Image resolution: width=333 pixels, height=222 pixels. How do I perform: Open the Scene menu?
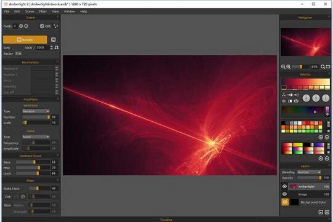[x=30, y=12]
